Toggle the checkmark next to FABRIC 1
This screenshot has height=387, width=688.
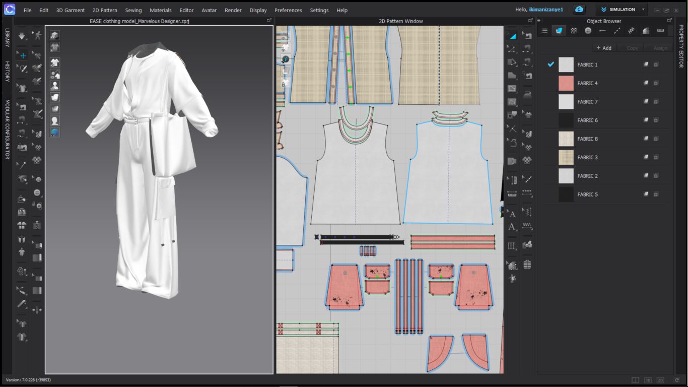pos(551,64)
